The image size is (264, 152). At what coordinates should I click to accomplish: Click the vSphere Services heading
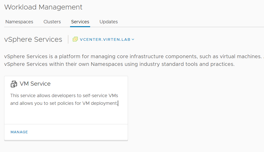[33, 39]
